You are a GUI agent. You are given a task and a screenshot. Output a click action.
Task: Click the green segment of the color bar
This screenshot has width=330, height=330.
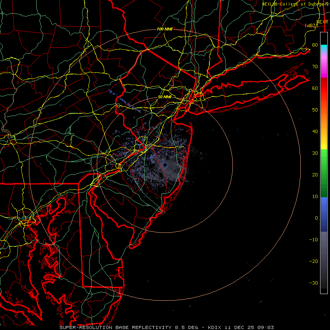tap(324, 173)
